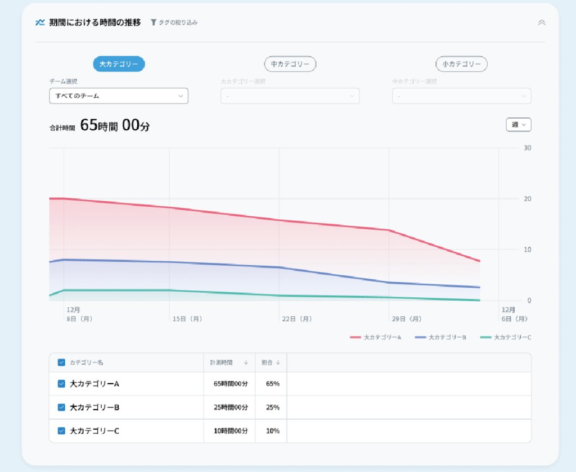Uncheck the 大カテゴリーB row checkbox
The image size is (576, 472).
click(61, 407)
